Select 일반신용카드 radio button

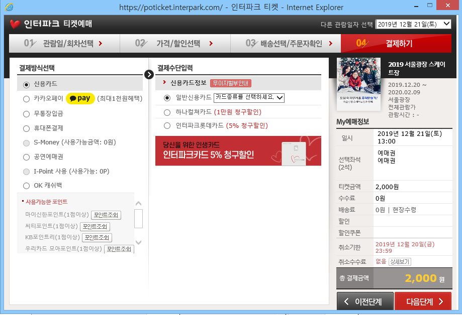tap(167, 98)
